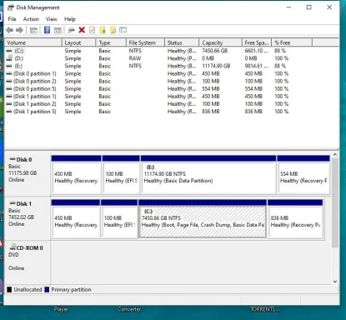Open the Action menu
Image resolution: width=346 pixels, height=320 pixels.
[31, 19]
